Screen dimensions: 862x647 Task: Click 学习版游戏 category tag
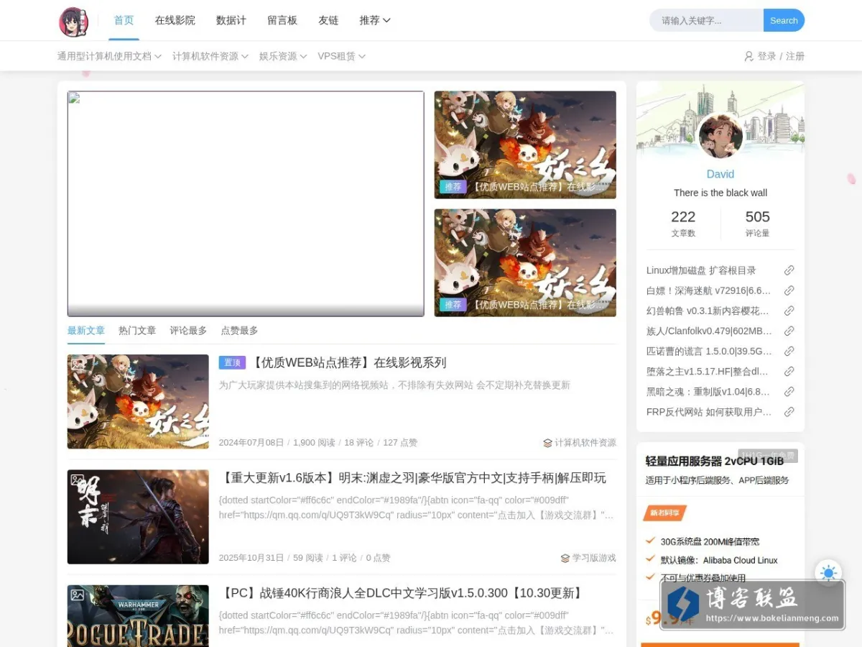pyautogui.click(x=594, y=558)
